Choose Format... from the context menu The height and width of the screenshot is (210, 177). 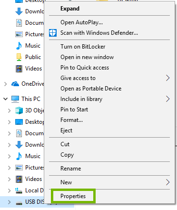(x=109, y=120)
